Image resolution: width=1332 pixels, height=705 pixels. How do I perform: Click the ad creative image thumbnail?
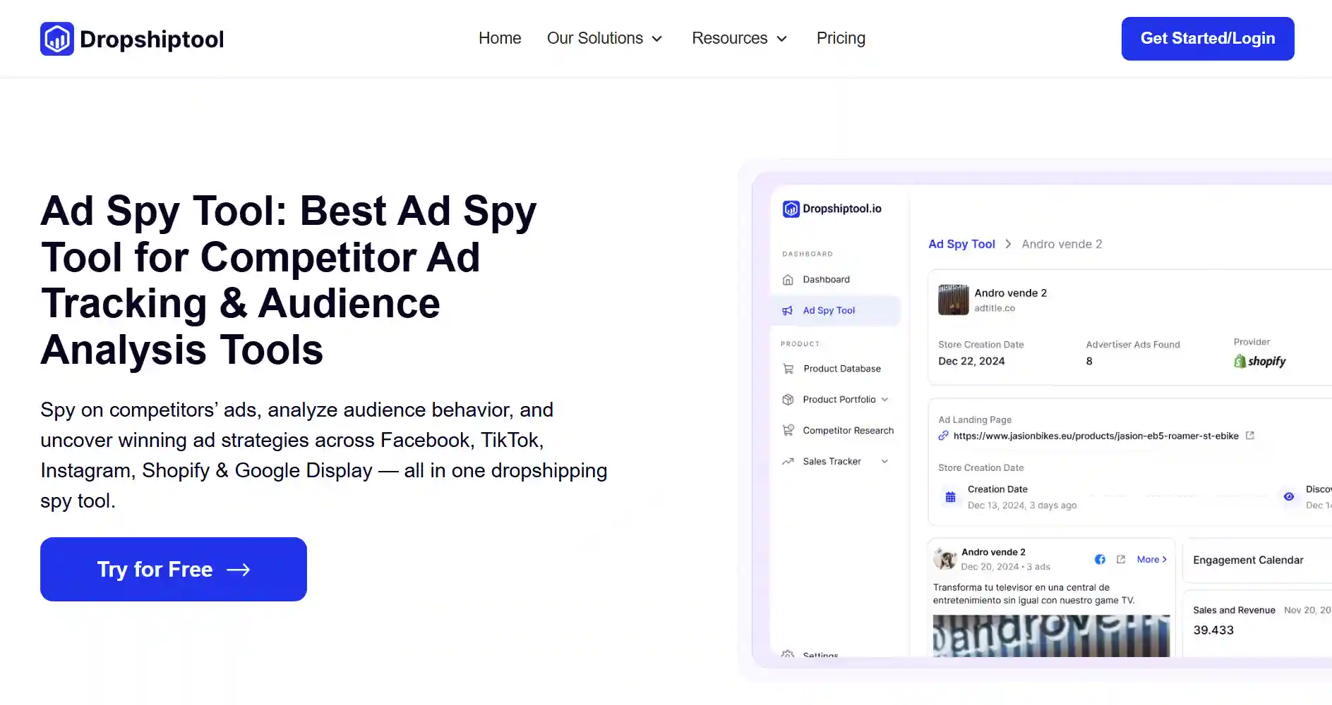(x=1051, y=636)
